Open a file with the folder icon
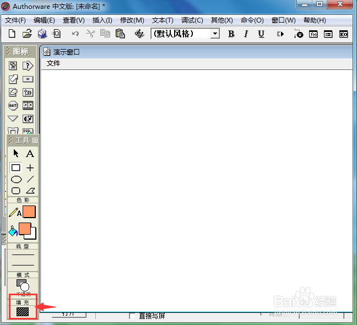This screenshot has width=357, height=325. click(27, 34)
